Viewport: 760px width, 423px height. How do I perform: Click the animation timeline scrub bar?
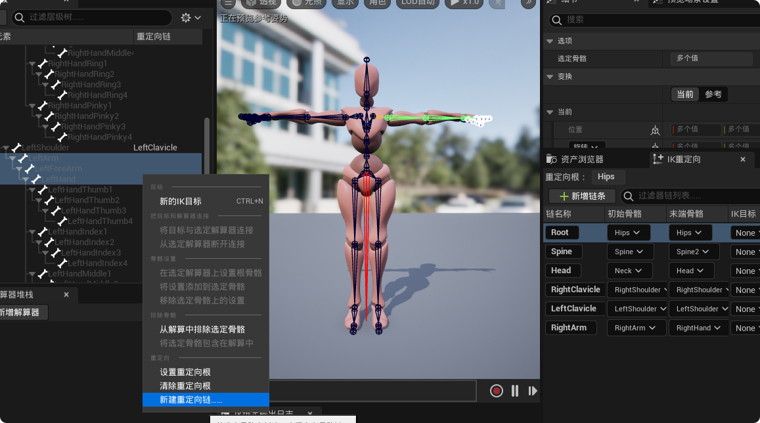click(372, 391)
